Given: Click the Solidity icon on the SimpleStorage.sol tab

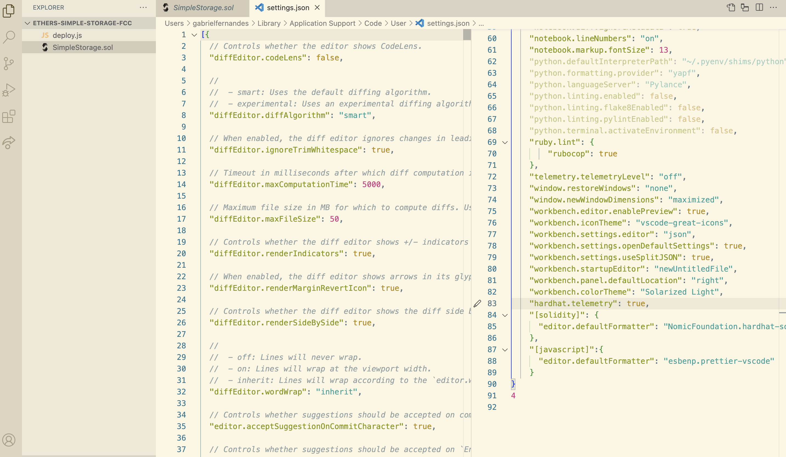Looking at the screenshot, I should pyautogui.click(x=166, y=7).
